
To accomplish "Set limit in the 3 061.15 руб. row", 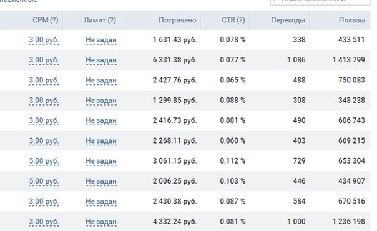I will [x=101, y=161].
